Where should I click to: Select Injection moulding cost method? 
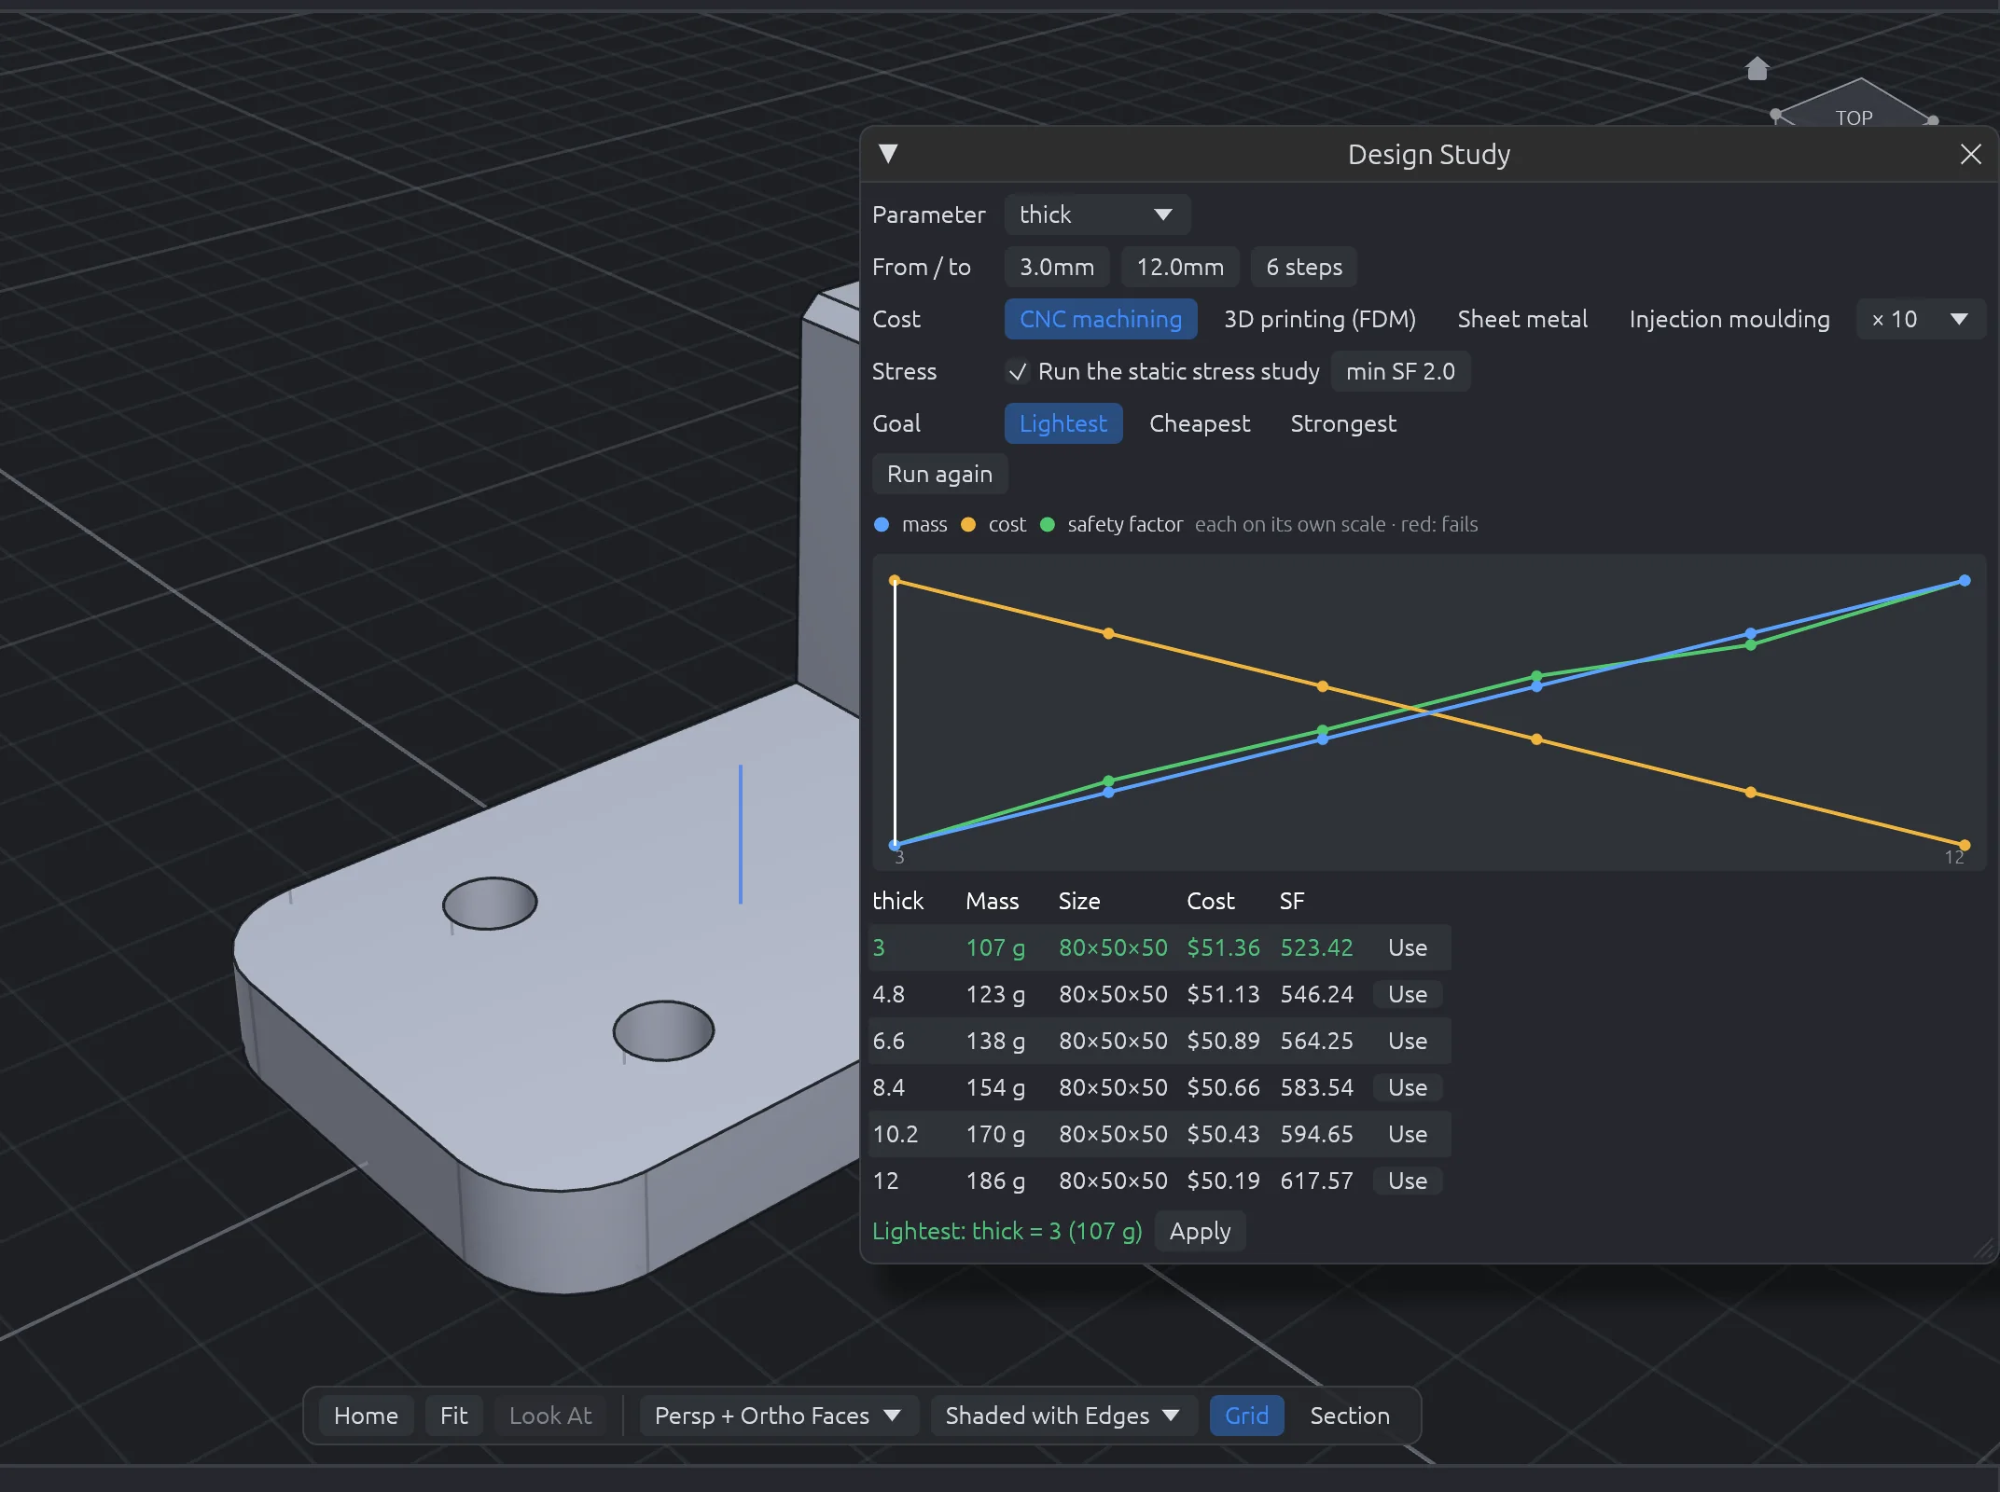(x=1729, y=319)
